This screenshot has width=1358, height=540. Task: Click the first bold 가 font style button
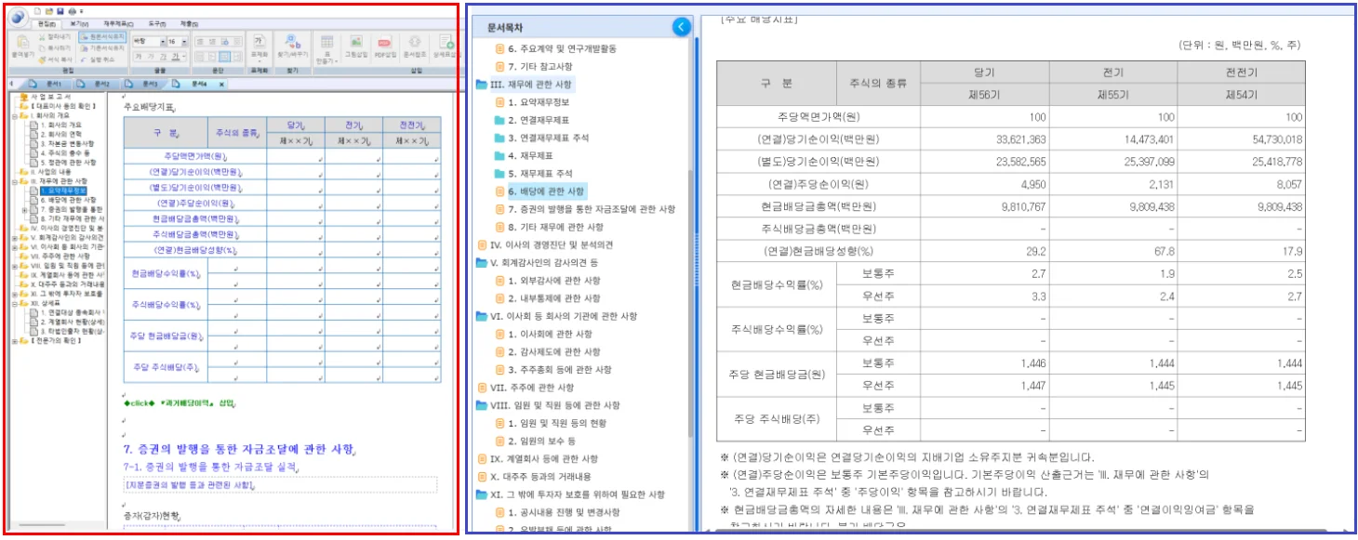[x=139, y=57]
